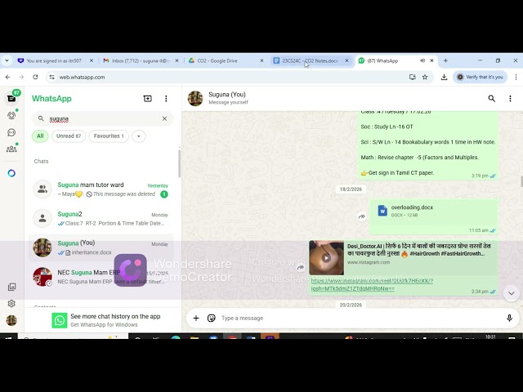Open Settings gear in WhatsApp sidebar

click(x=11, y=303)
